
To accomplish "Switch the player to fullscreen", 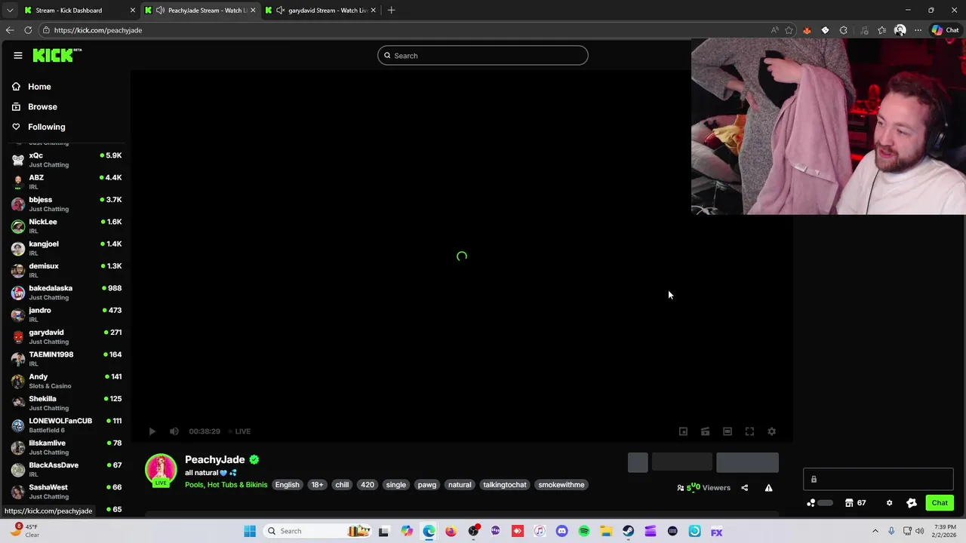I will tap(749, 431).
